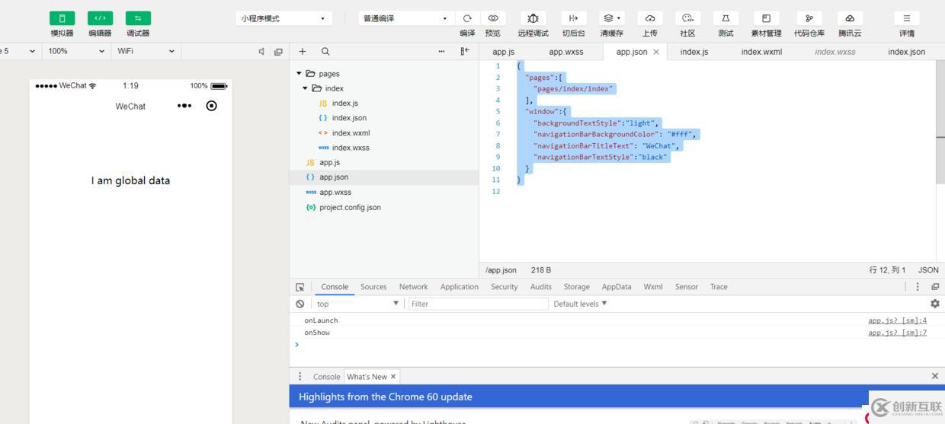Open the zoom 100% dropdown
This screenshot has height=424, width=945.
pyautogui.click(x=76, y=51)
